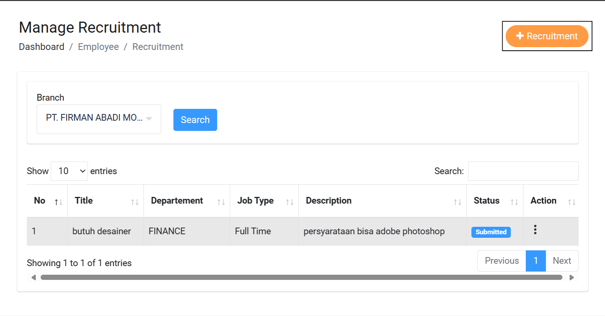Click the orange add Recruitment button

point(547,36)
